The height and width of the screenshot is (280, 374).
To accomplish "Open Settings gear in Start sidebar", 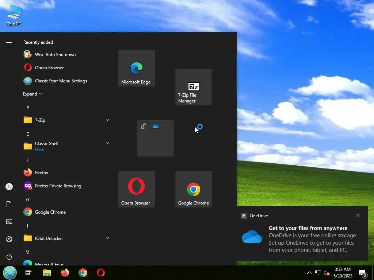I will click(9, 239).
